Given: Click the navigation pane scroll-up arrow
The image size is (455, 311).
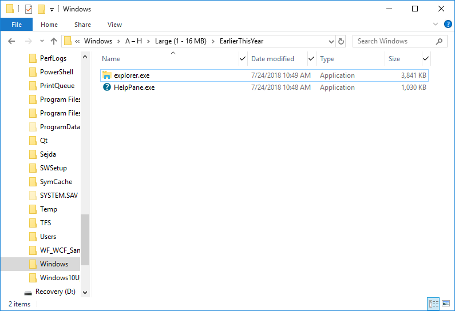Looking at the screenshot, I should 85,57.
